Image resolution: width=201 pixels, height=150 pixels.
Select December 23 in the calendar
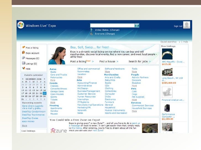click(x=44, y=93)
